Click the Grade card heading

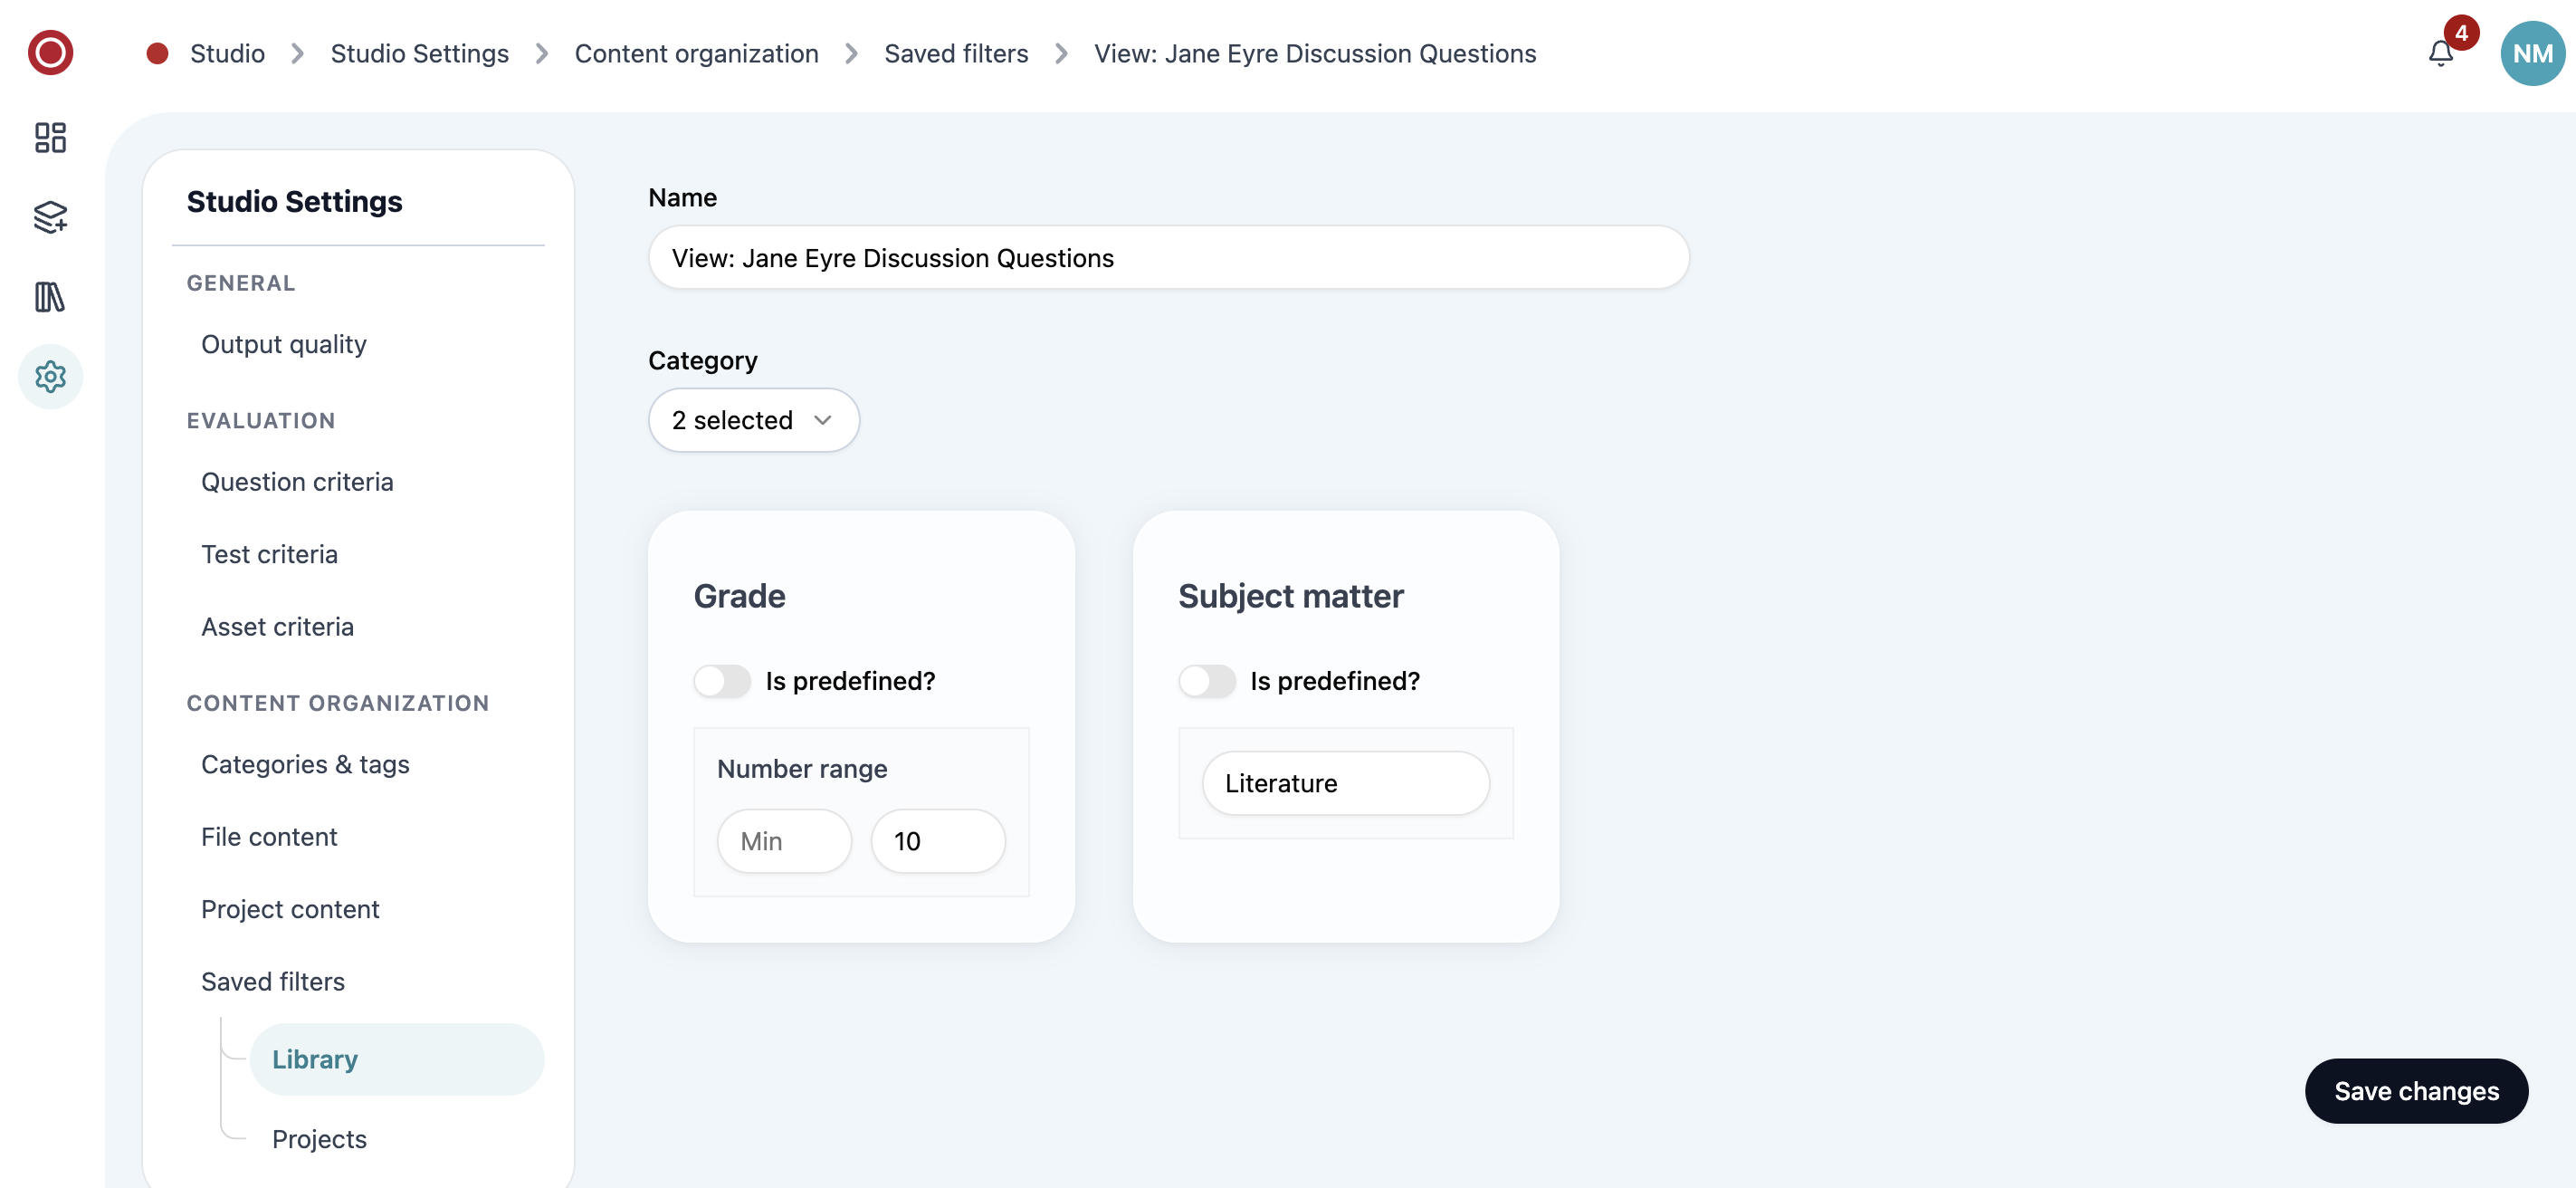pos(739,596)
